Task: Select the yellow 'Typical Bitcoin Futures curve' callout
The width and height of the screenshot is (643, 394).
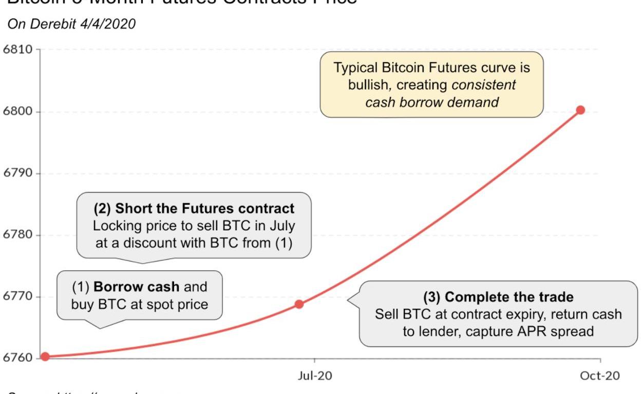Action: pyautogui.click(x=431, y=85)
